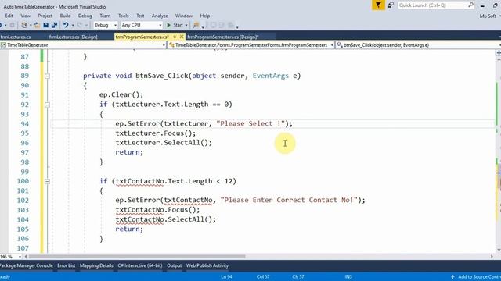Click txtContactNo on line 100
This screenshot has height=281, width=501.
(139, 181)
